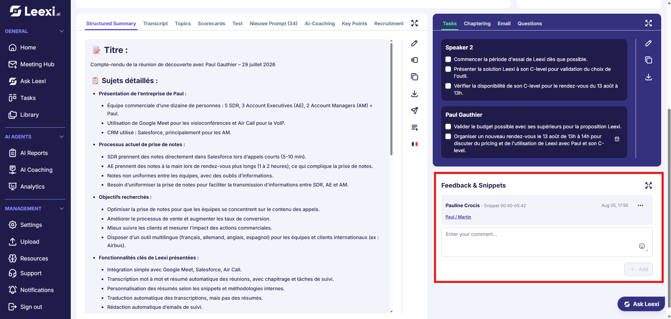
Task: Collapse the AI AGENTS sidebar section
Action: [x=62, y=137]
